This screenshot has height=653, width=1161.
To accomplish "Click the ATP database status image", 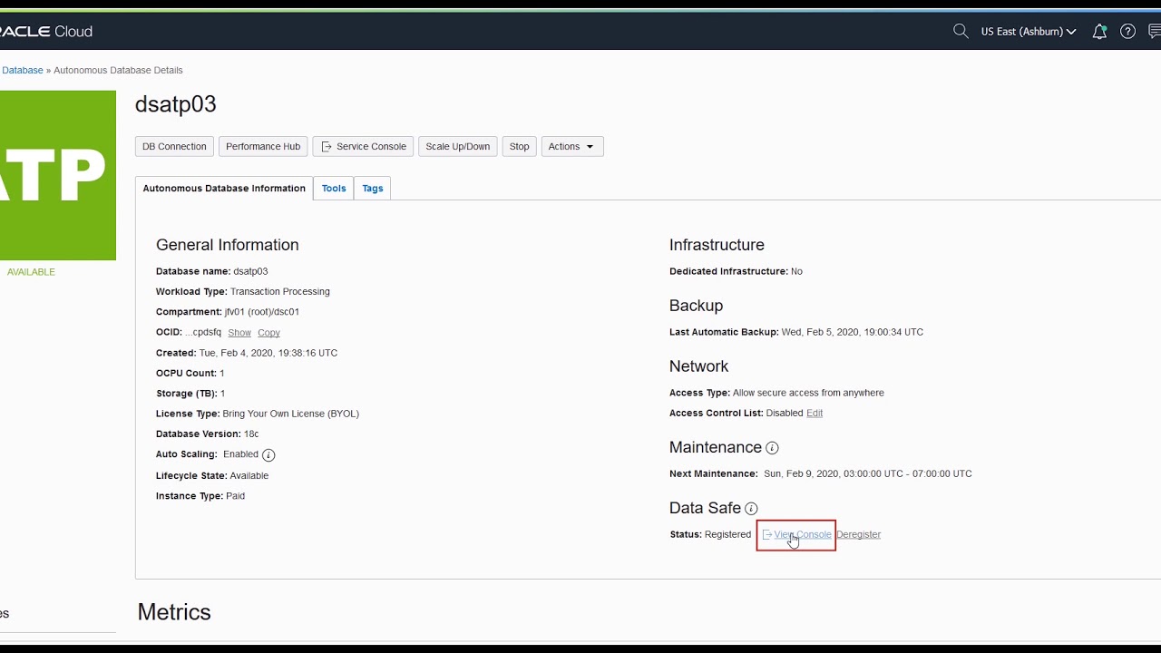I will tap(58, 175).
